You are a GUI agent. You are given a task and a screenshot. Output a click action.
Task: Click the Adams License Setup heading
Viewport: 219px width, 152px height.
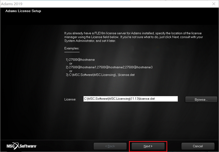(23, 11)
